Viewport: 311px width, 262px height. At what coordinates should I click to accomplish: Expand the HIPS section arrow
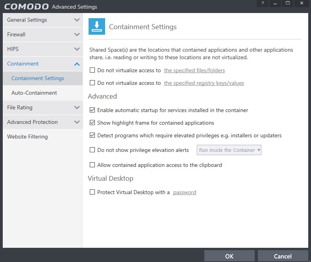[77, 49]
